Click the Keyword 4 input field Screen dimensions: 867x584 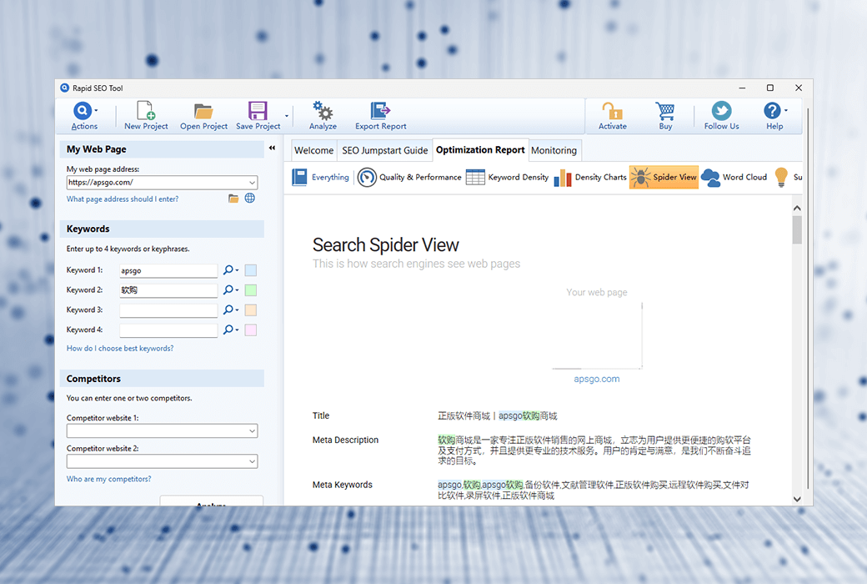168,330
